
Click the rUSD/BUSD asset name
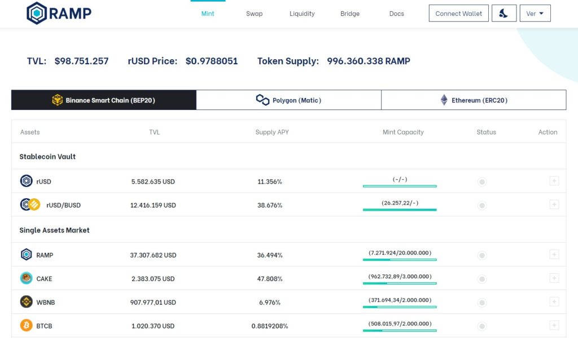pyautogui.click(x=63, y=205)
